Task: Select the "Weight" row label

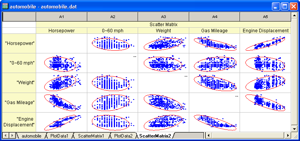Action: pos(19,83)
